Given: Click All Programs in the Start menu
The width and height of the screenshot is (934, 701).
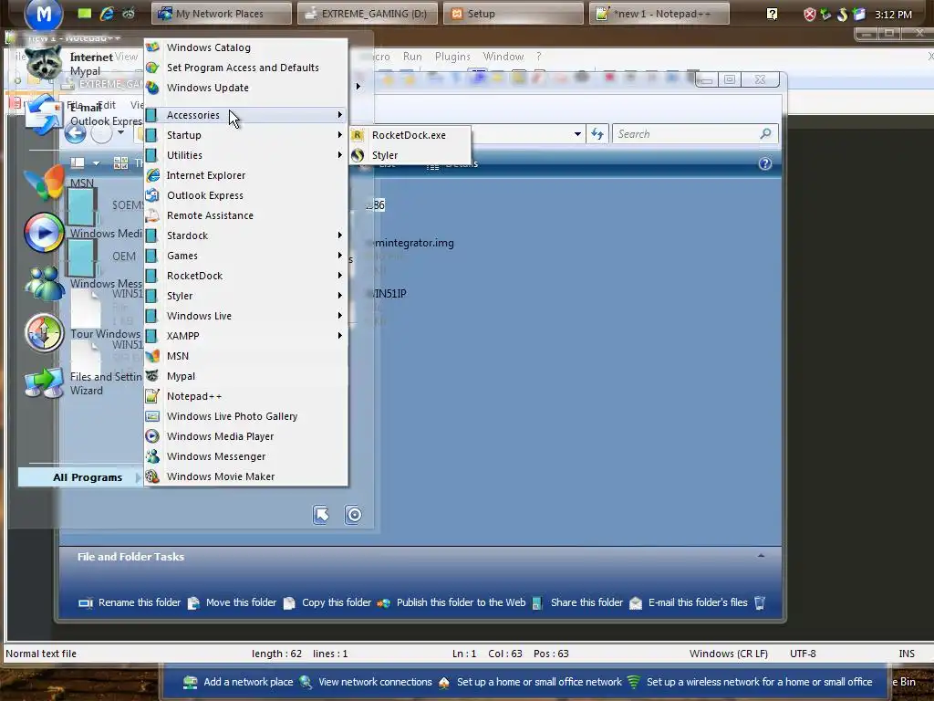Looking at the screenshot, I should click(81, 477).
